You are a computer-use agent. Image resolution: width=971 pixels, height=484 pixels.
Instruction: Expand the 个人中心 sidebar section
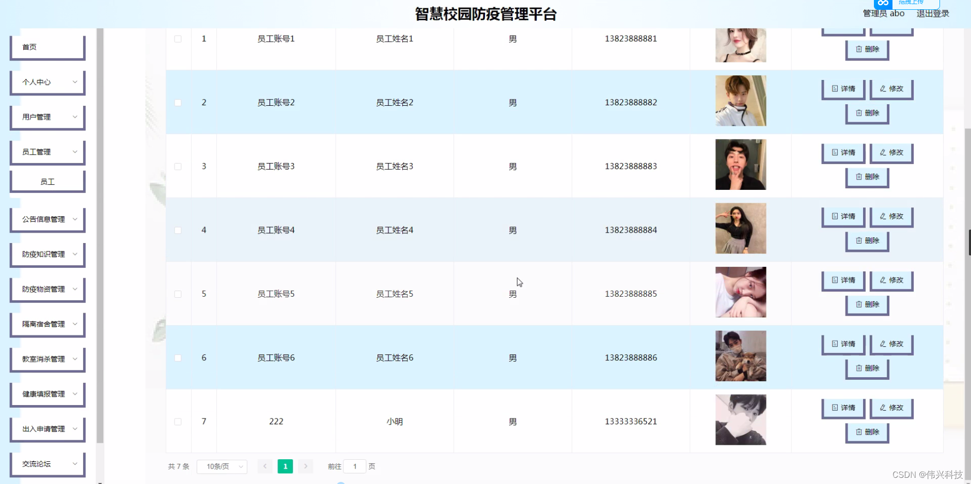click(48, 82)
